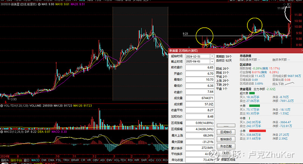Select the 指标A tab
Viewport: 303px width, 164px height.
click(5, 160)
